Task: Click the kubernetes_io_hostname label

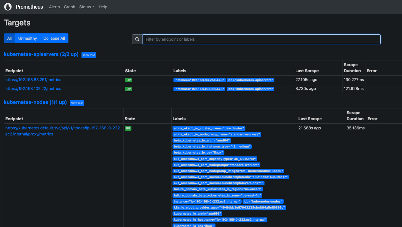Action: (220, 220)
